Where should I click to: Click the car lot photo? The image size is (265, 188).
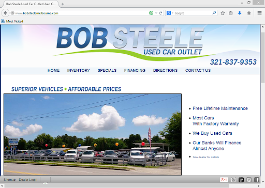point(93,134)
